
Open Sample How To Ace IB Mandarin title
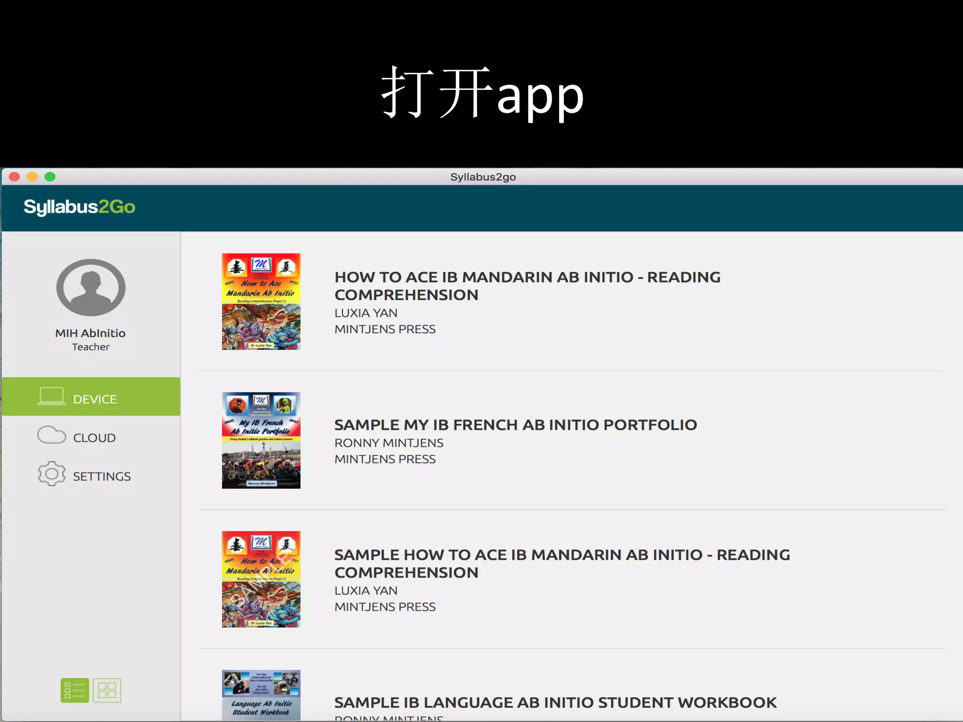562,564
